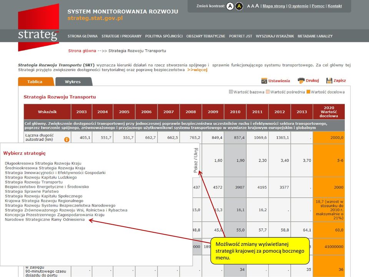Select Długookresowa Strategia Rozwoju Kraju
Viewport: 369px width, 277px height.
[x=43, y=163]
